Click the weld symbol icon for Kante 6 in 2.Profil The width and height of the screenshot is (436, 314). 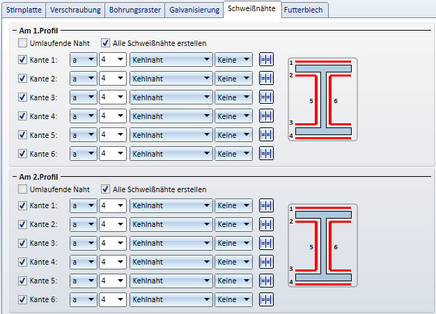pos(266,299)
